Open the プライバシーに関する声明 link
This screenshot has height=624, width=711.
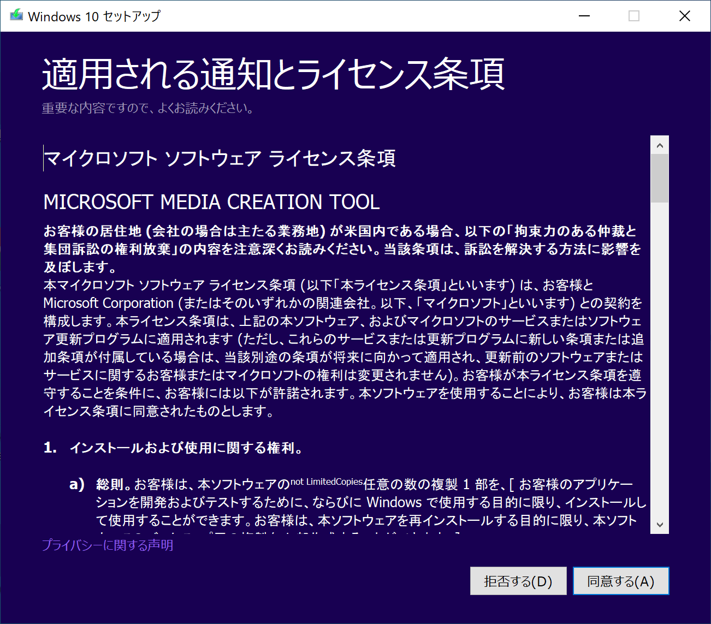click(108, 545)
